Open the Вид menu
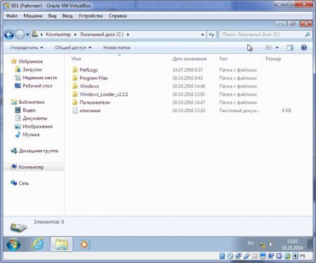 (x=52, y=16)
